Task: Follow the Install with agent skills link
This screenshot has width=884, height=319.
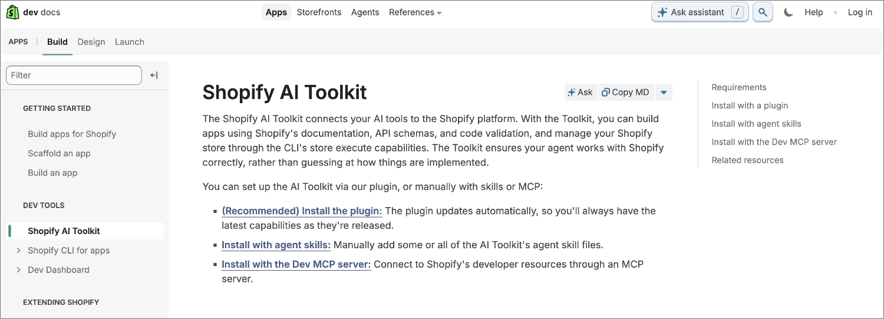Action: point(276,245)
